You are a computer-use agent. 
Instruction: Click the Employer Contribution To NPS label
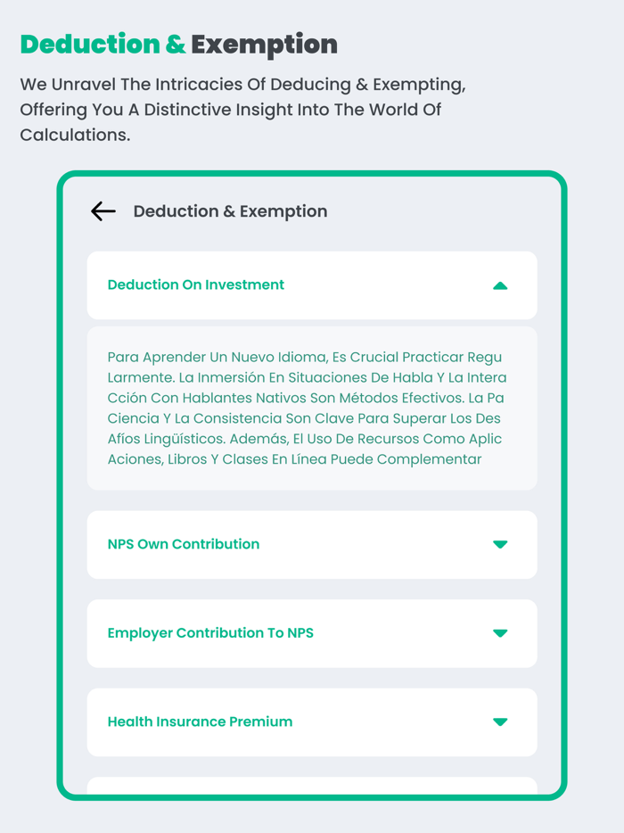click(x=209, y=633)
